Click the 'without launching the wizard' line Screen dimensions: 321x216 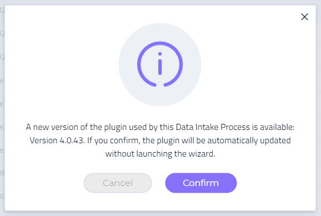point(160,154)
